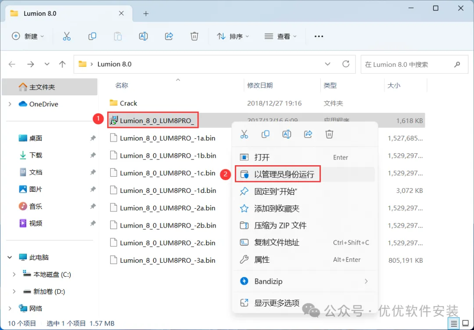The image size is (474, 330).
Task: Open the three-dot more options menu
Action: click(x=319, y=36)
